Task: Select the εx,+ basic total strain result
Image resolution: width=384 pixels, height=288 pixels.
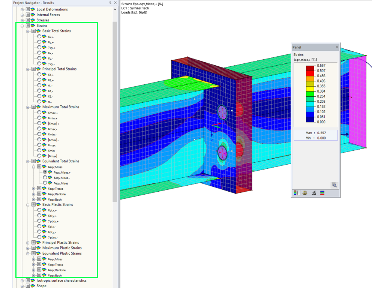Action: coord(39,36)
